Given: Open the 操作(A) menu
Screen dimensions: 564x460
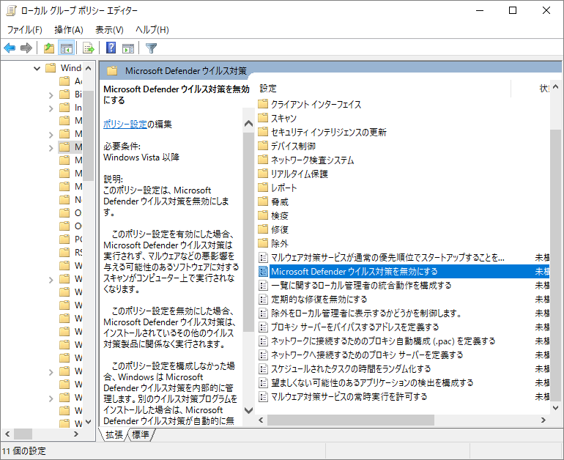Looking at the screenshot, I should [68, 30].
